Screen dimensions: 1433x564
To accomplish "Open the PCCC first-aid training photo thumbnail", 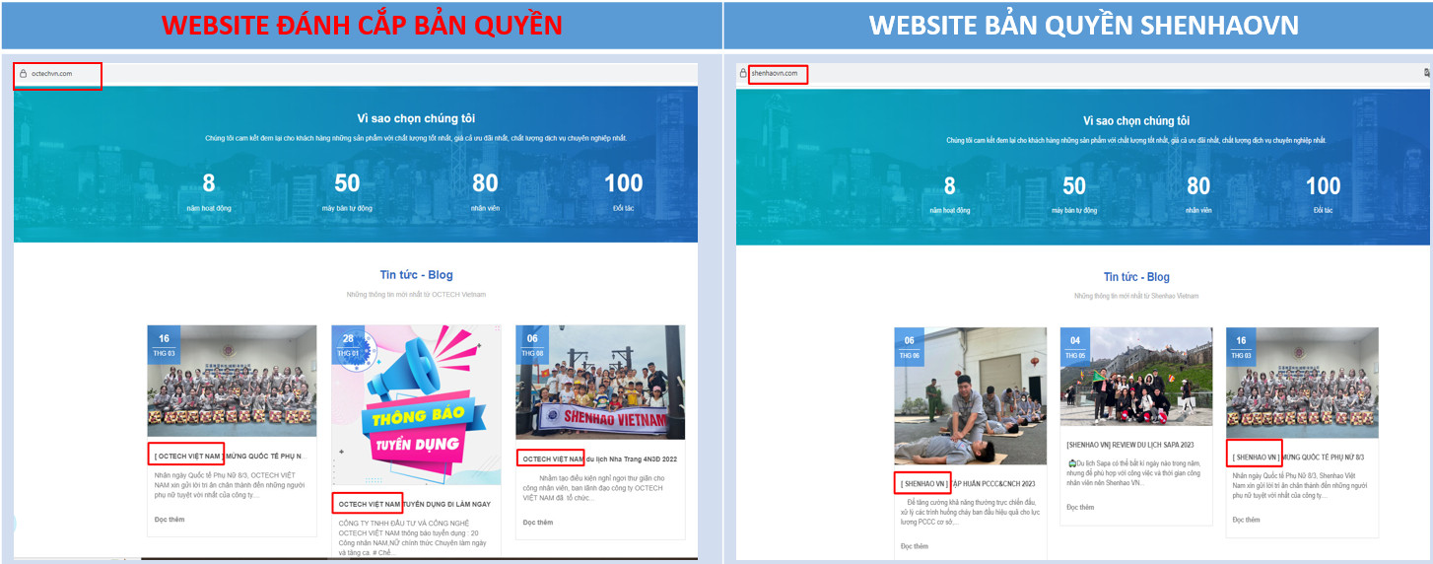I will (x=971, y=395).
